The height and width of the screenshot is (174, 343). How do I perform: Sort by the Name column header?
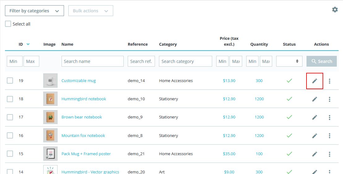(67, 44)
